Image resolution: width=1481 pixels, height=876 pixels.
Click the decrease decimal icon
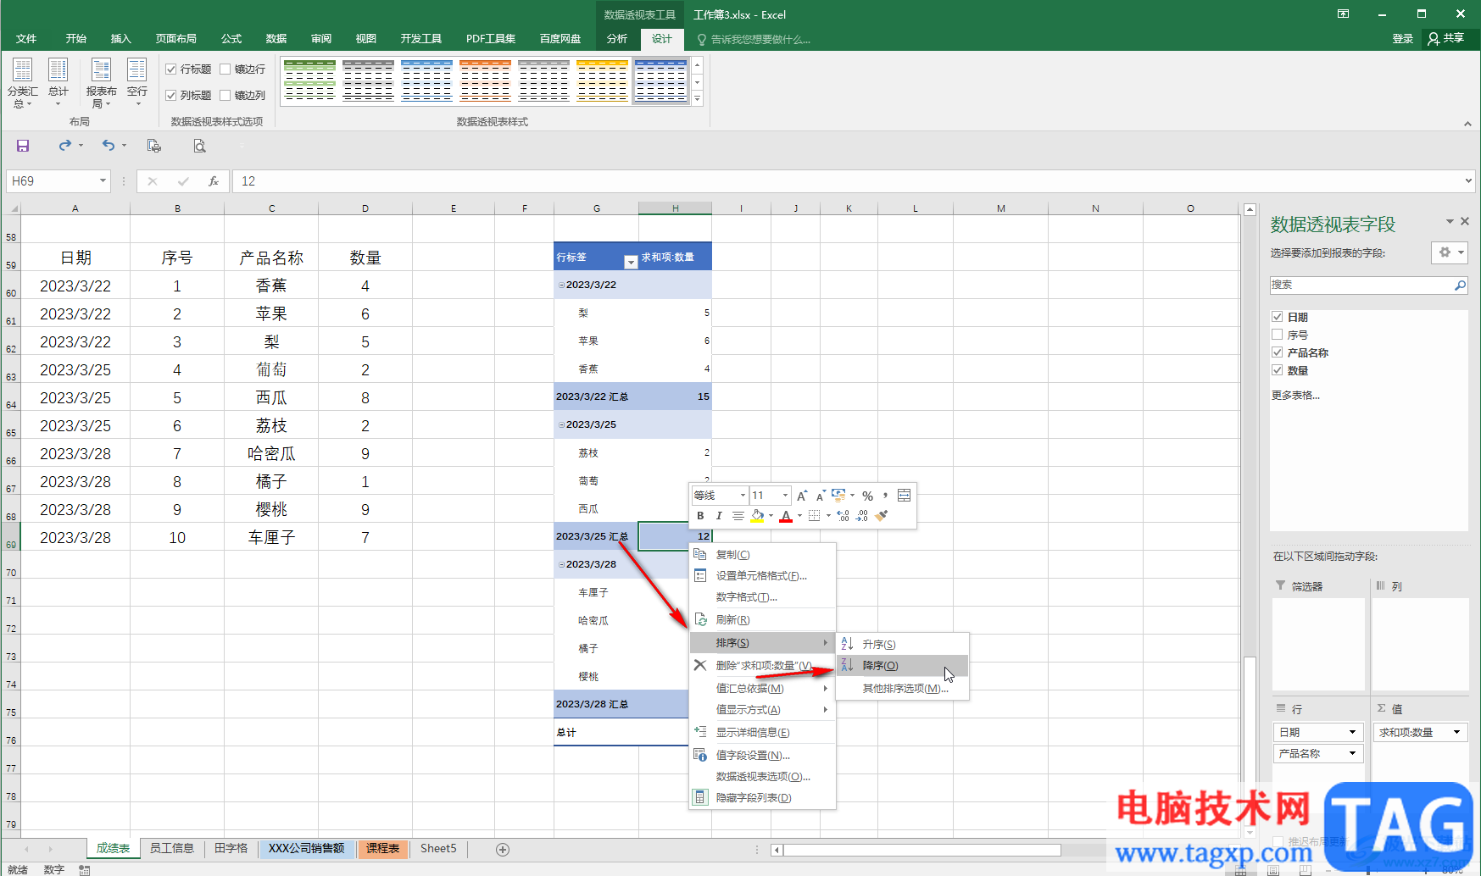point(862,516)
